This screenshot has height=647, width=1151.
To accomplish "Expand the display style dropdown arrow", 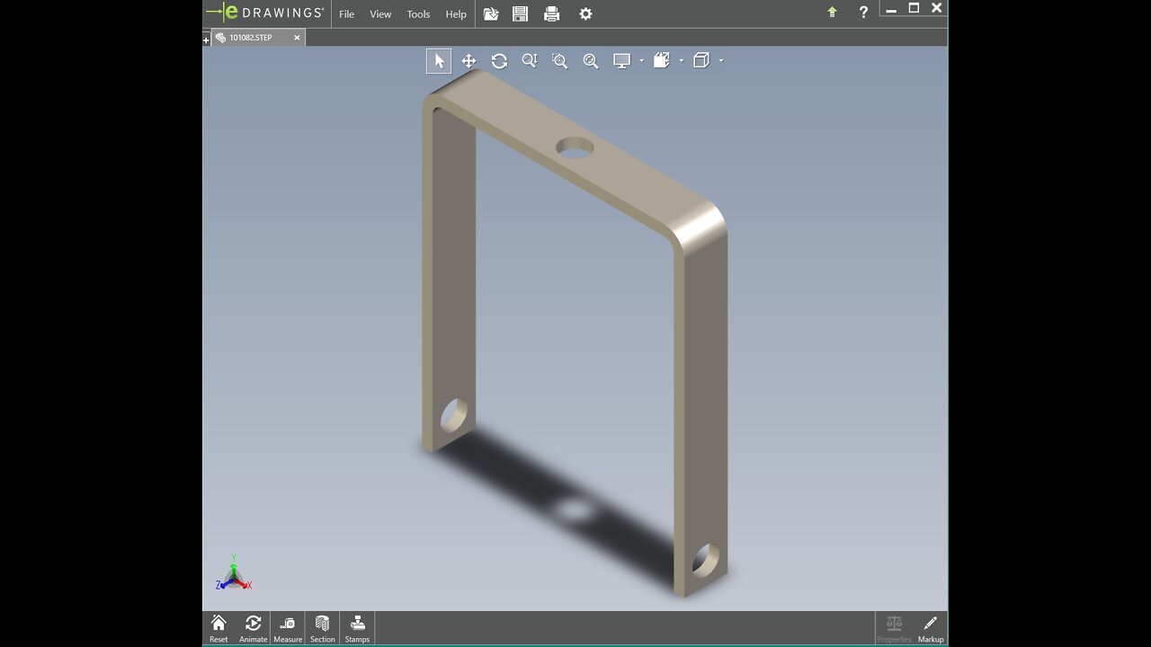I will 682,61.
